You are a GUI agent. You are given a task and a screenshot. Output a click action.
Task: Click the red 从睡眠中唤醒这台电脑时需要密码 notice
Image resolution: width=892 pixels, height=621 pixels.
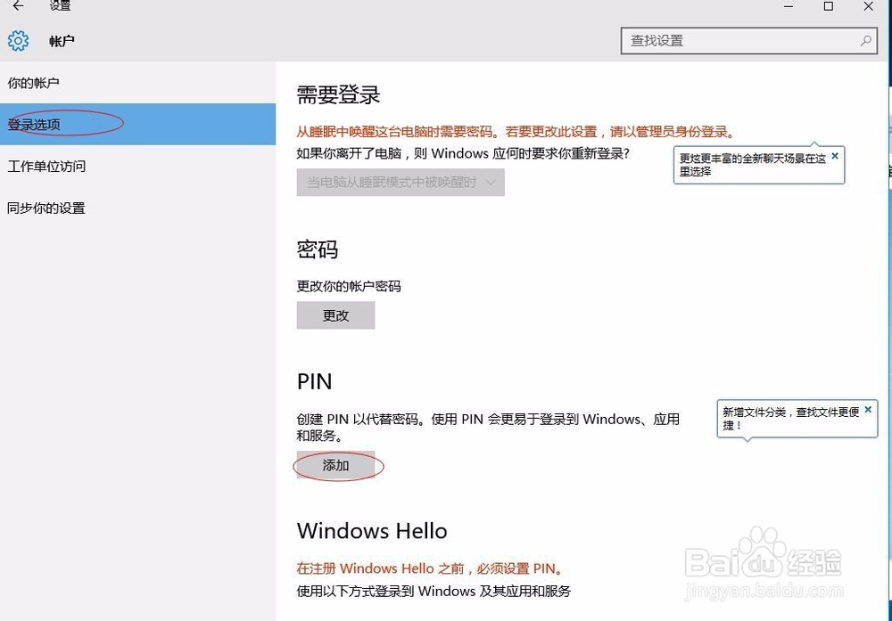(x=516, y=132)
